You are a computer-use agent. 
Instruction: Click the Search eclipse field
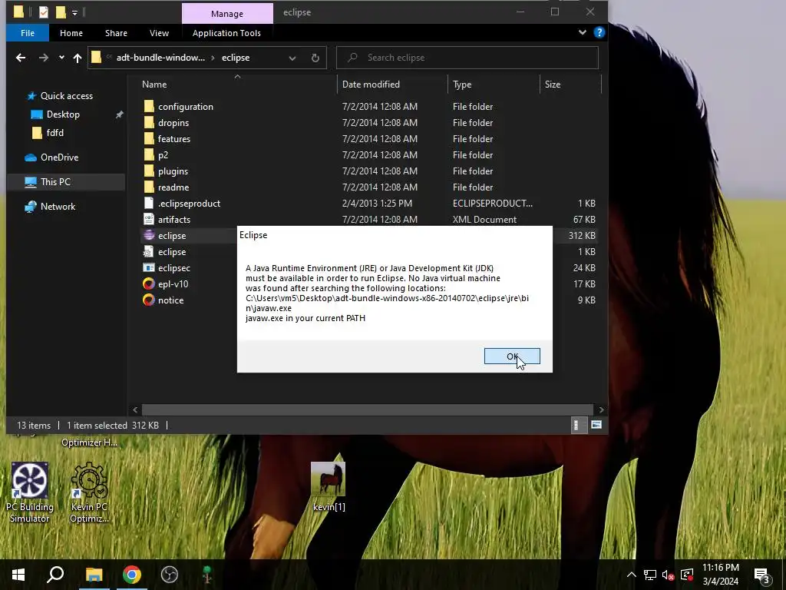coord(467,58)
